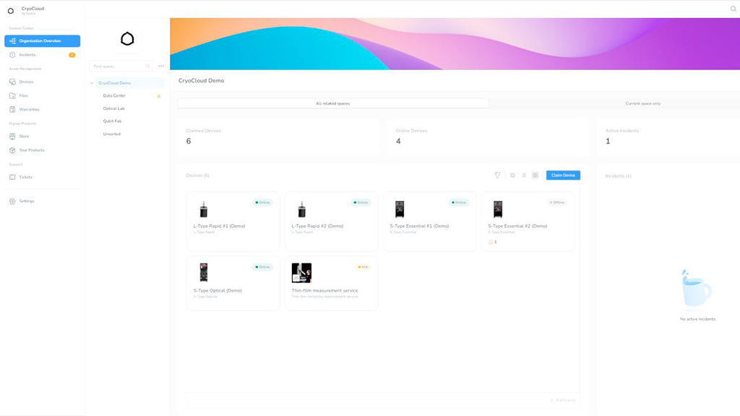Open the search icon in the top bar
This screenshot has height=416, width=740.
pyautogui.click(x=733, y=9)
